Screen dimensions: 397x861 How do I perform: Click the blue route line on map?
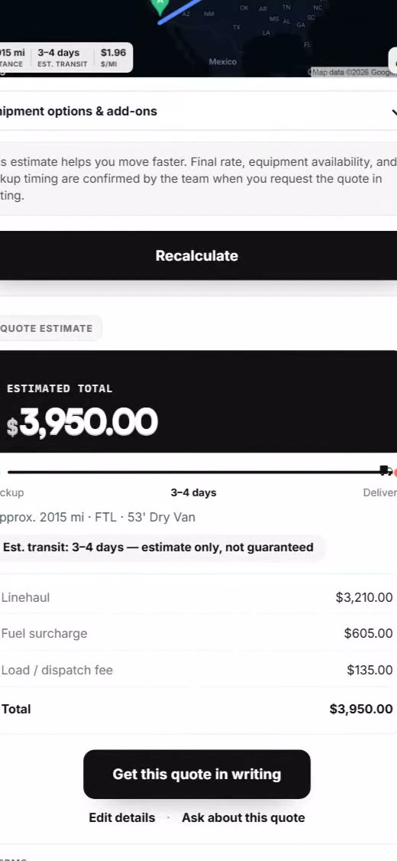click(179, 12)
